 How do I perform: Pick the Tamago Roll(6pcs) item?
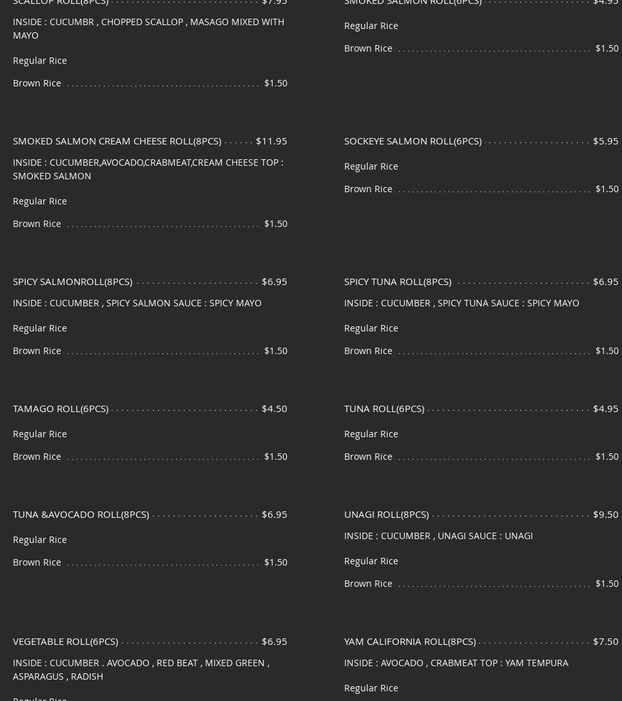pos(61,409)
